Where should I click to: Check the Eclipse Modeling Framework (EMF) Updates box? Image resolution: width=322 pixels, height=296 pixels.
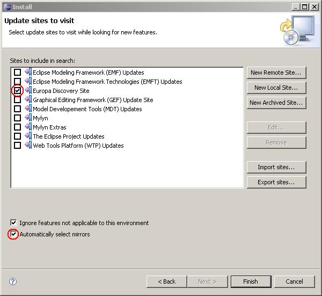pos(18,73)
